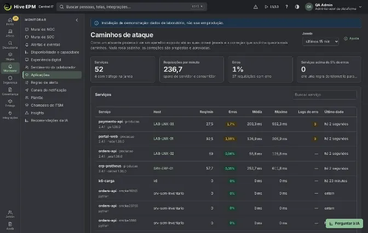Open the Mapas rail icon

tap(10, 56)
